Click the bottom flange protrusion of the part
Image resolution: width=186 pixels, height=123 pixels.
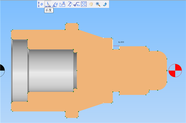pyautogui.click(x=72, y=115)
